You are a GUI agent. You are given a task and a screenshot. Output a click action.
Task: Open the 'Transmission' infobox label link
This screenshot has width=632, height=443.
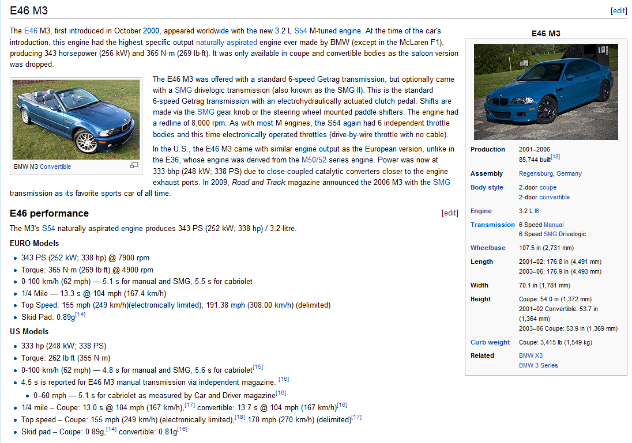point(492,225)
